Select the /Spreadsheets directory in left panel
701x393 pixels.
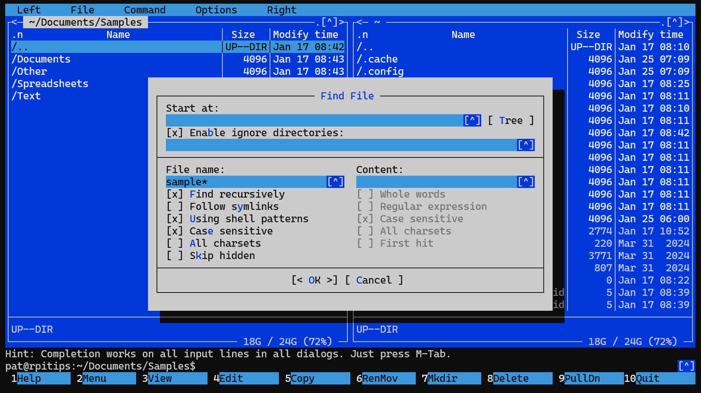coord(50,84)
